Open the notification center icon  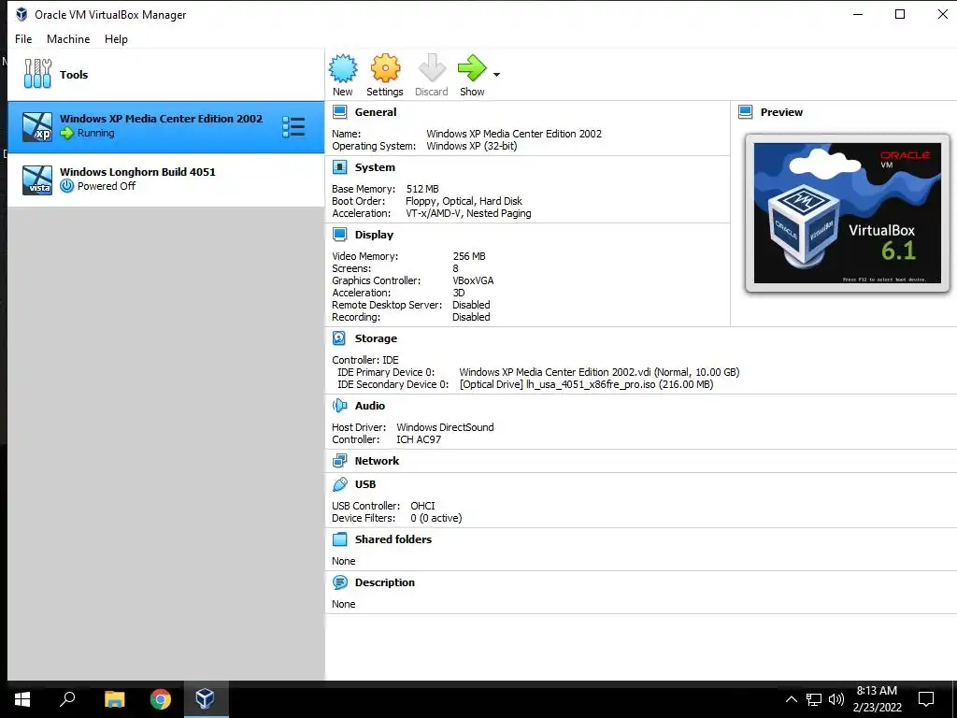[926, 699]
